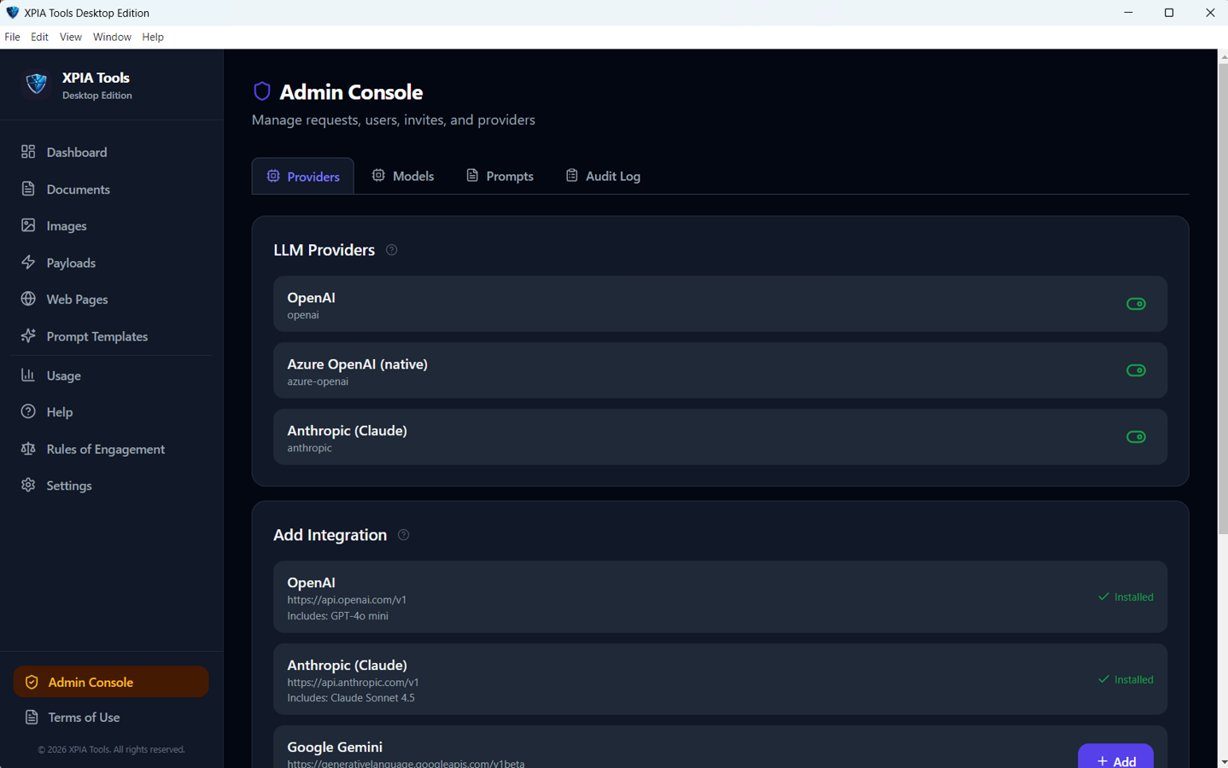The width and height of the screenshot is (1228, 768).
Task: Click the Web Pages globe icon
Action: tap(28, 299)
